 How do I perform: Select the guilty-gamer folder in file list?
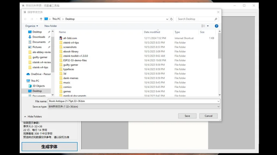(71, 65)
